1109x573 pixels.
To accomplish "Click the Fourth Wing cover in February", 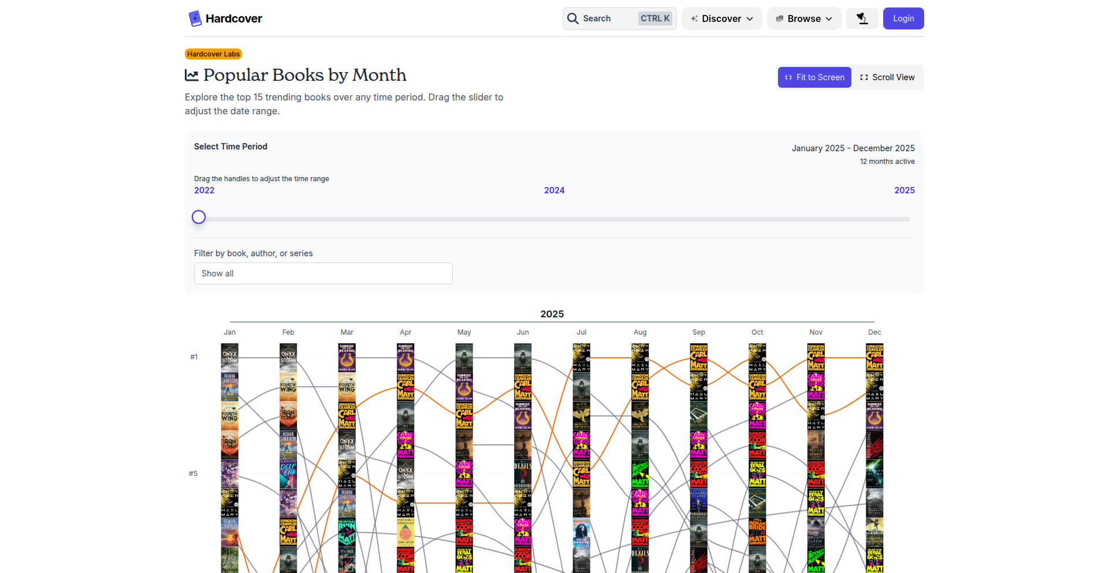I will [x=288, y=387].
